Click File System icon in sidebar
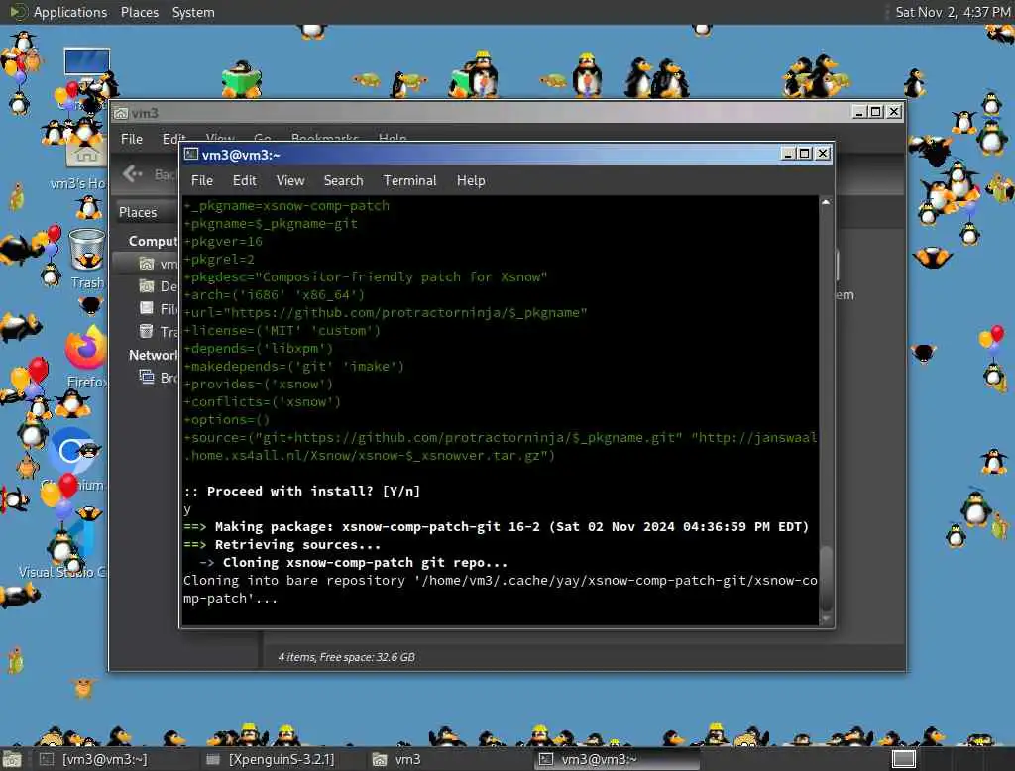Screen dimensions: 1015x771 pyautogui.click(x=147, y=308)
